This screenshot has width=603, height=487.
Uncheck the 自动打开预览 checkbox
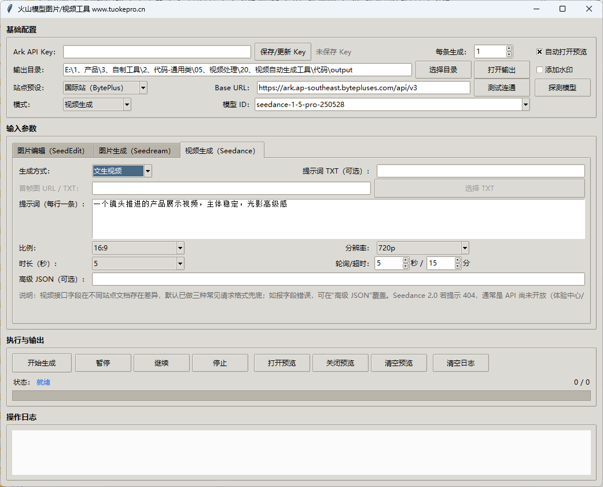539,52
